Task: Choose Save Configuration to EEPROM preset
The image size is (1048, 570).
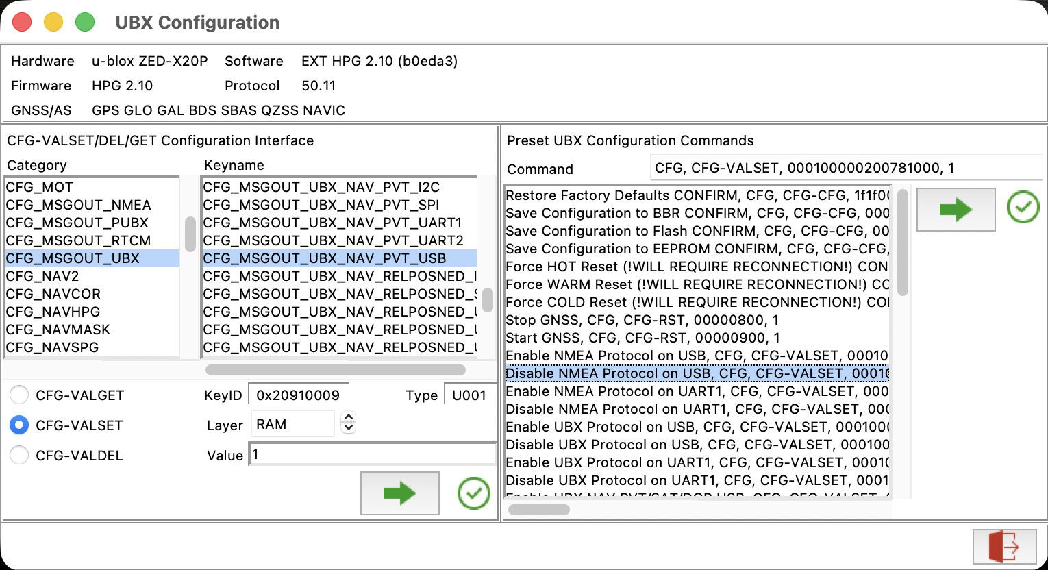Action: click(x=697, y=249)
